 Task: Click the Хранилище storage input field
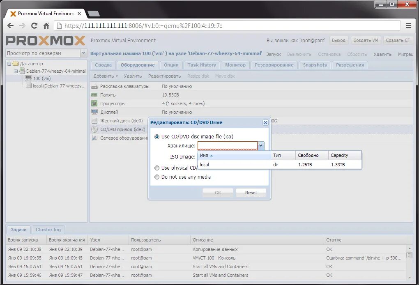click(228, 145)
